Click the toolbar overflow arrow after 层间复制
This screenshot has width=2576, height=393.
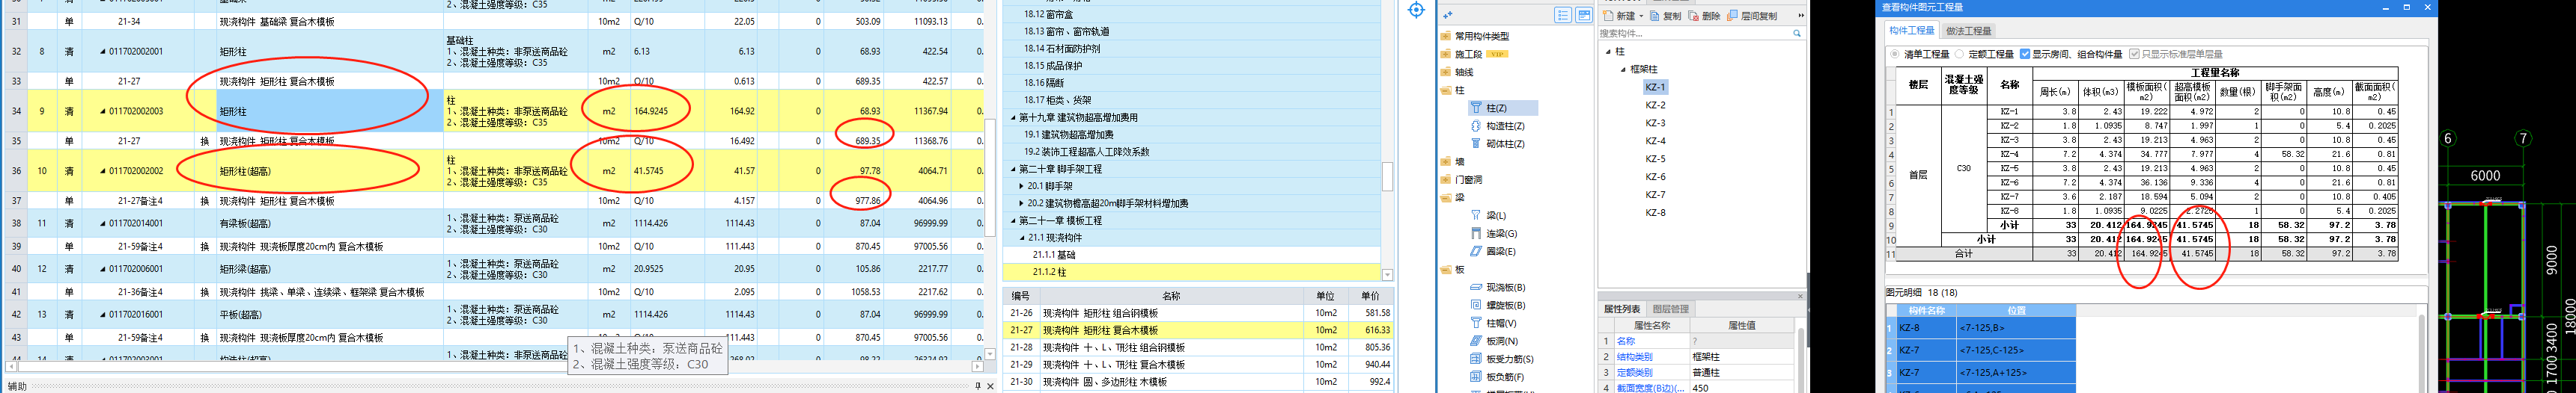click(1801, 16)
